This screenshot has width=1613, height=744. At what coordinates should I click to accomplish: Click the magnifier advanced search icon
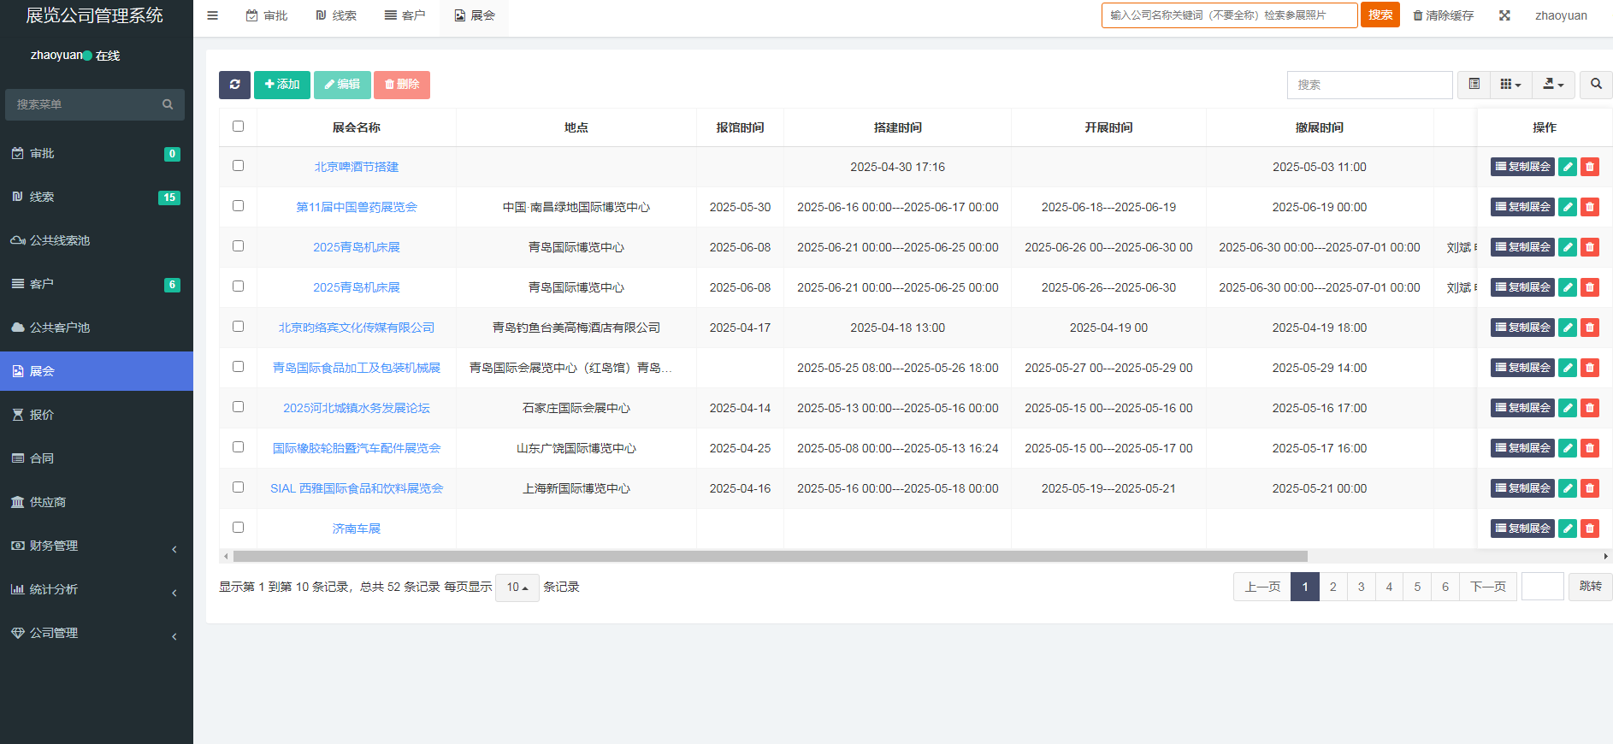coord(1595,85)
